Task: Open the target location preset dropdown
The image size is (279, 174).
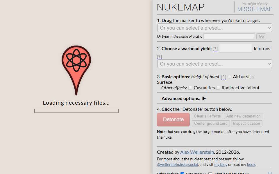Action: coord(215,28)
